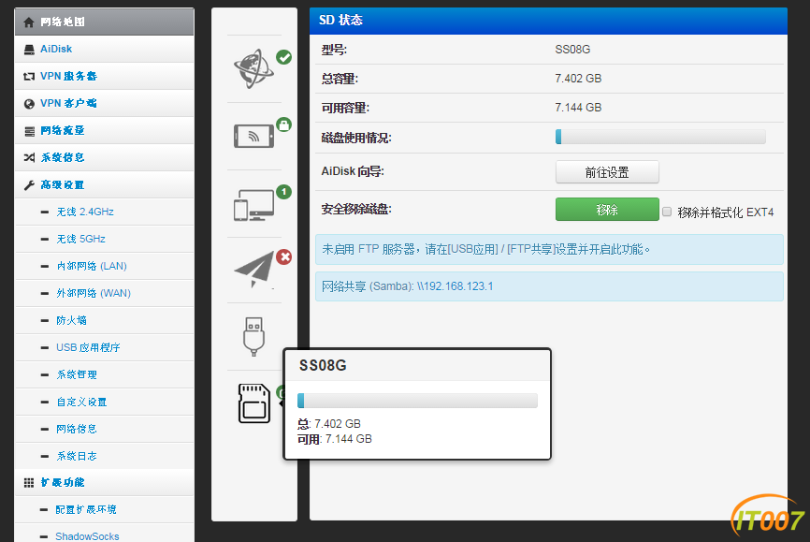Click the VPN client globe icon

29,103
